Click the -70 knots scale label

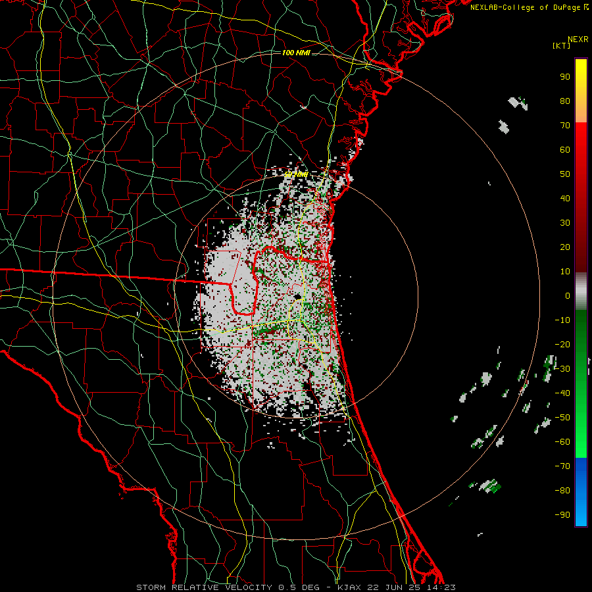[562, 466]
